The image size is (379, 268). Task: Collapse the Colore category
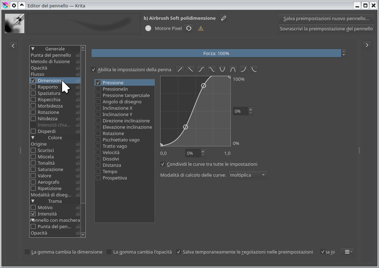pos(33,138)
